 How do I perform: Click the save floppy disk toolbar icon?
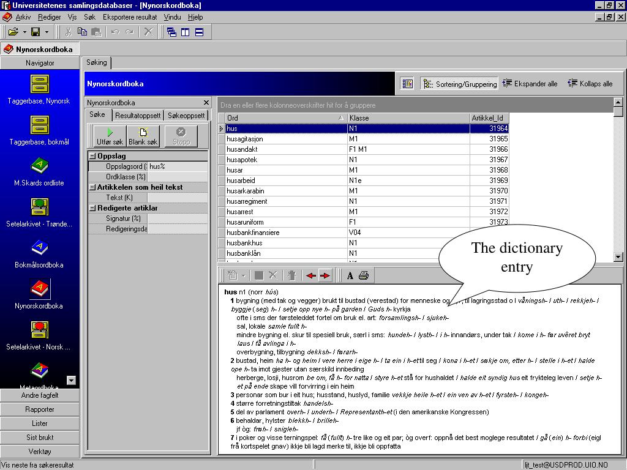(36, 32)
